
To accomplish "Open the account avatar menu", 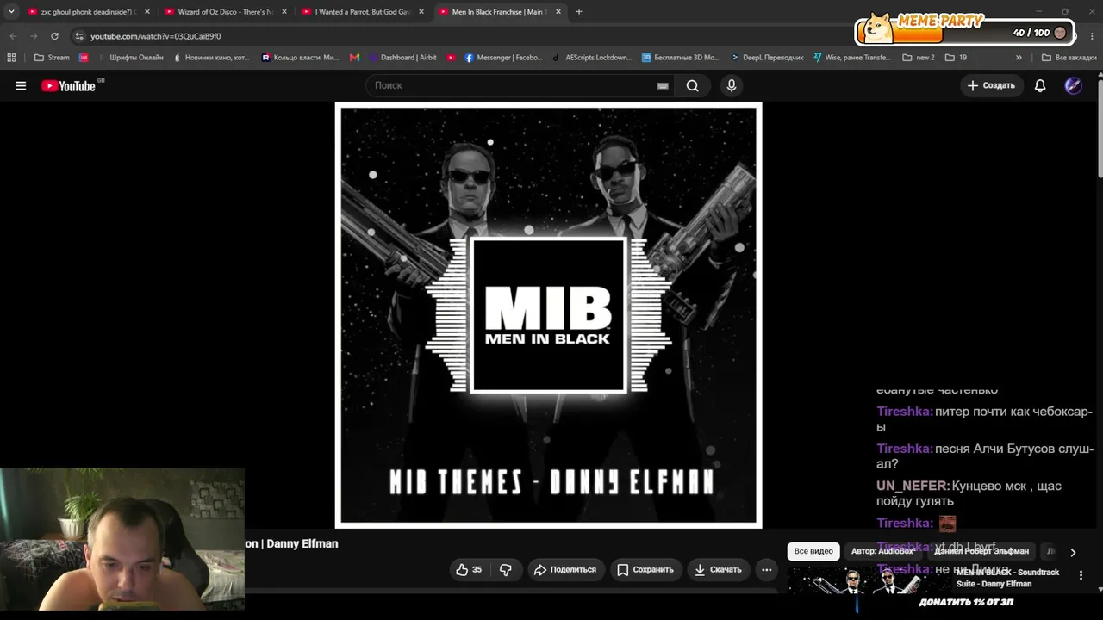I will (1073, 85).
